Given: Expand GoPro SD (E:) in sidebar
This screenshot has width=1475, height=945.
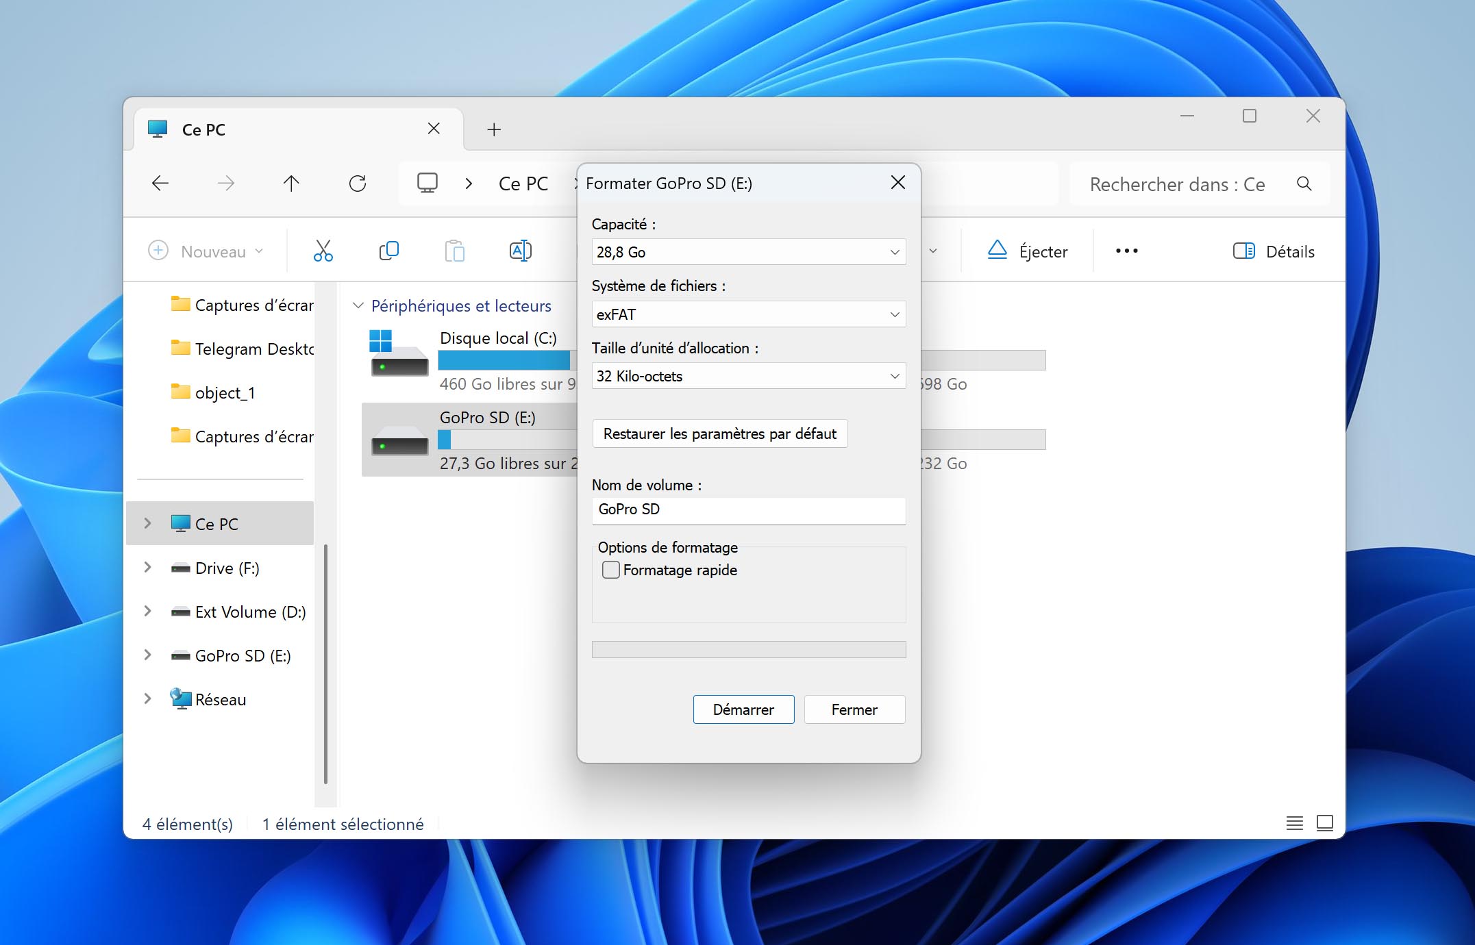Looking at the screenshot, I should point(147,655).
